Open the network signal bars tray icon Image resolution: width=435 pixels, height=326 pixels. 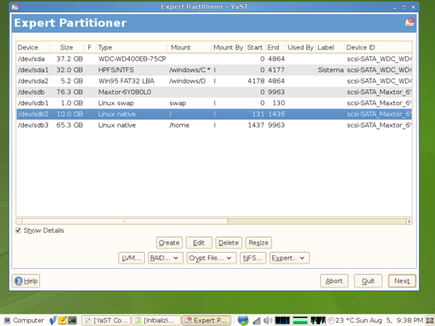[257, 321]
